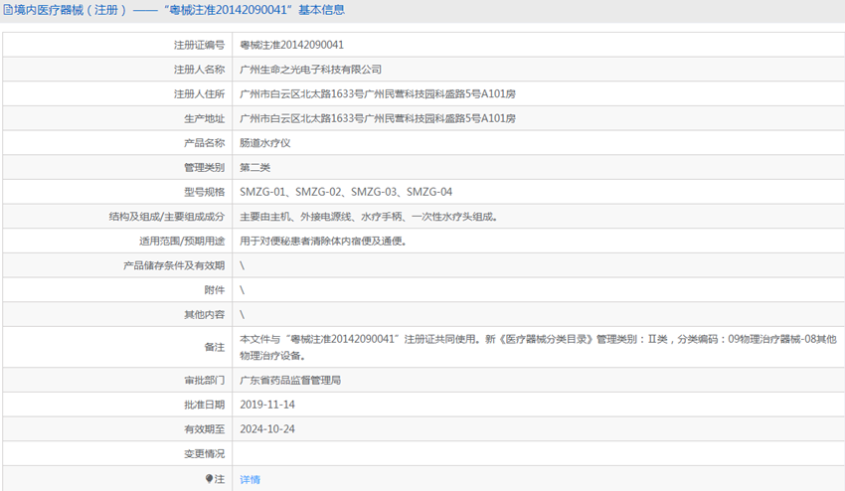Click the 生产地址 address value
Screen dimensions: 845x491
pyautogui.click(x=378, y=118)
